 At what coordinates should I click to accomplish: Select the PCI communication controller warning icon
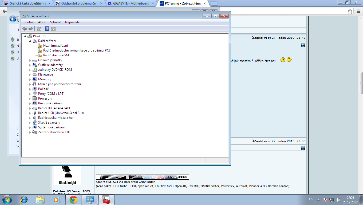(x=40, y=50)
